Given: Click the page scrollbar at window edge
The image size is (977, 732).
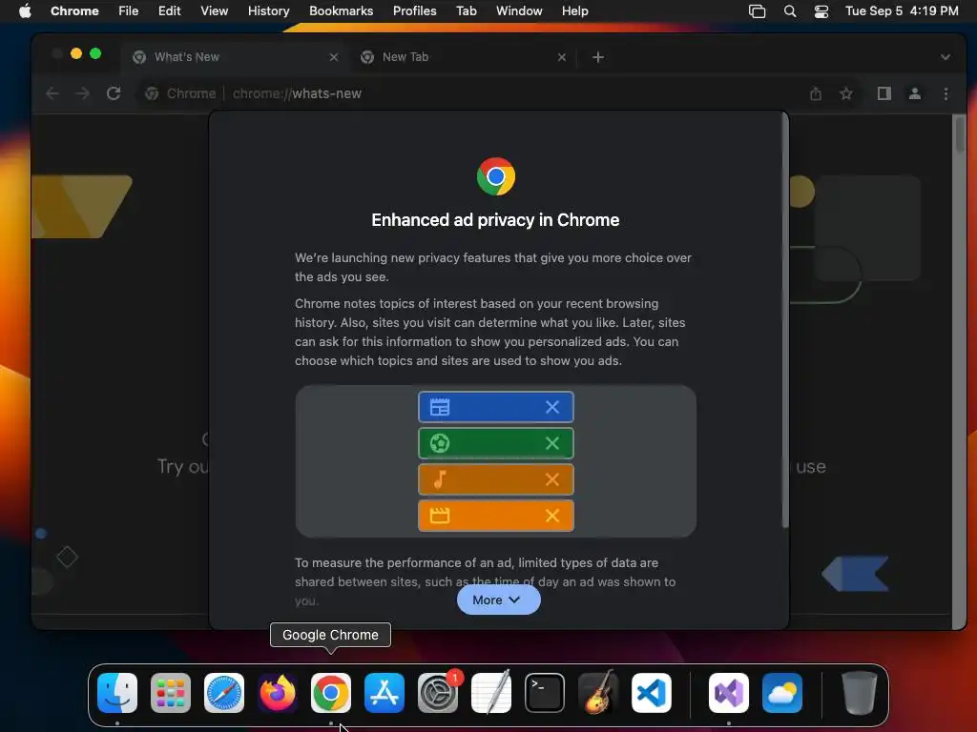Looking at the screenshot, I should [x=960, y=133].
